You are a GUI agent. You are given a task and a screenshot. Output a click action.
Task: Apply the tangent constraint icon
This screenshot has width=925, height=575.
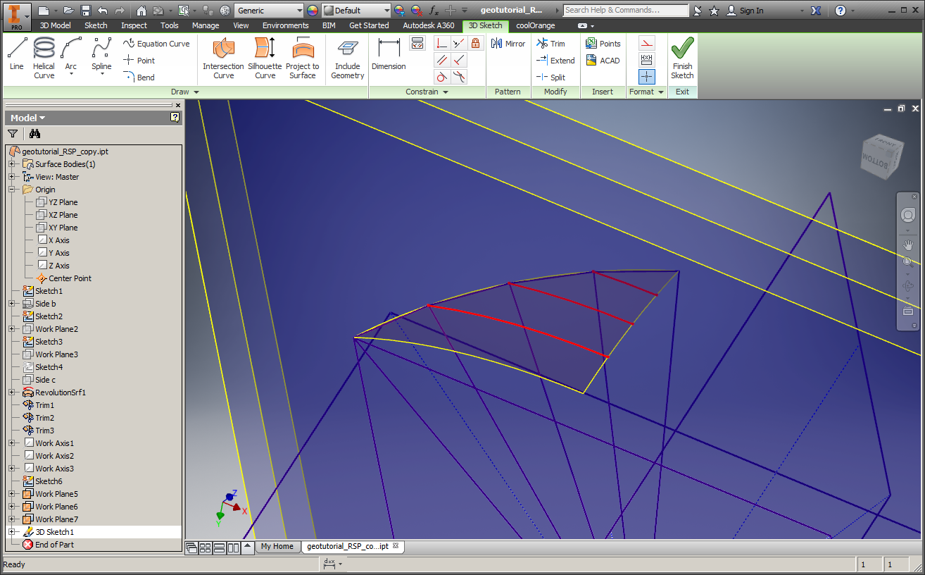tap(441, 77)
